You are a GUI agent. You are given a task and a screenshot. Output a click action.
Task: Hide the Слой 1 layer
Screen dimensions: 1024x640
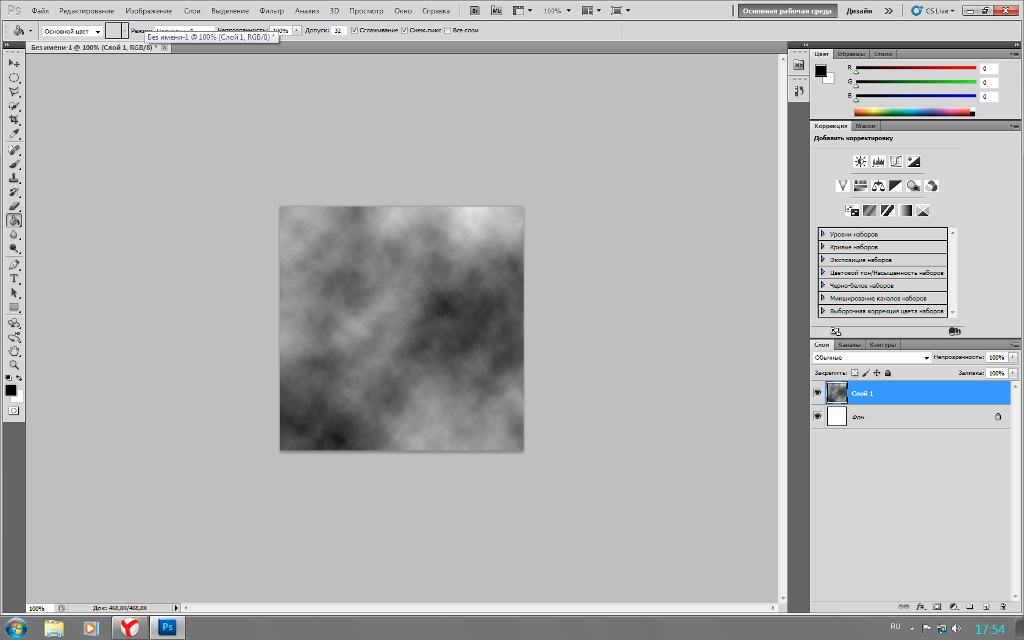pyautogui.click(x=817, y=393)
